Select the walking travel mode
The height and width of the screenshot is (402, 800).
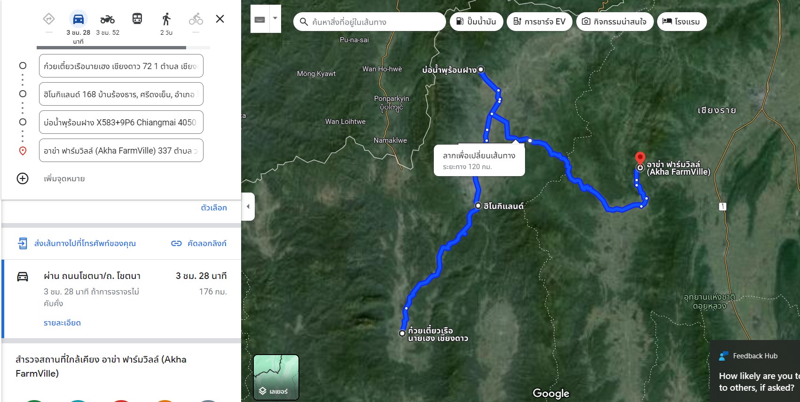pos(166,19)
